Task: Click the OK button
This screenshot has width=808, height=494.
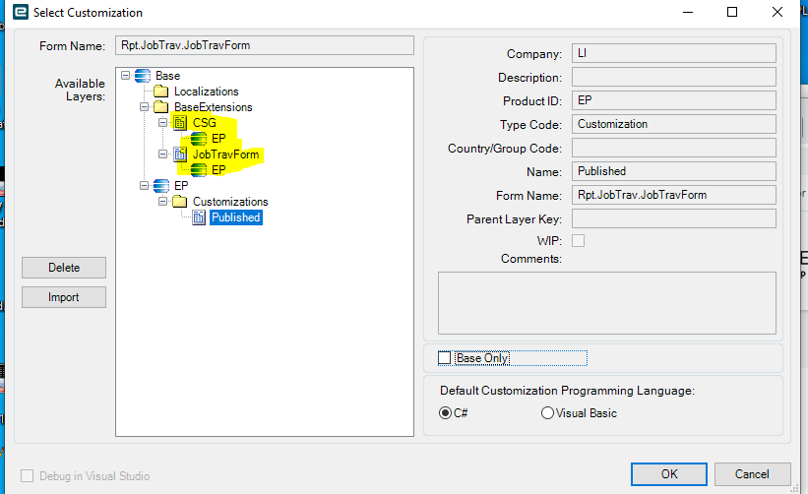Action: click(x=669, y=474)
